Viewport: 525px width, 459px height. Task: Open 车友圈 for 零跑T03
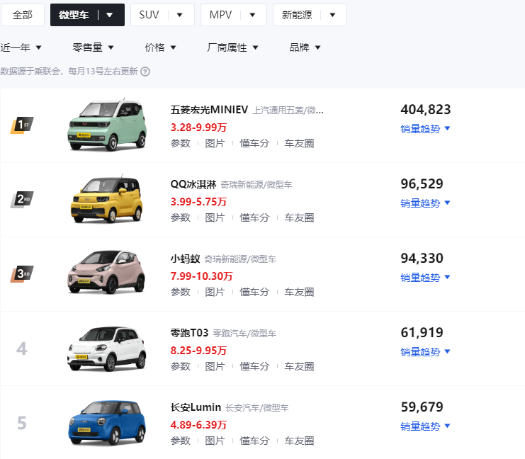point(299,366)
